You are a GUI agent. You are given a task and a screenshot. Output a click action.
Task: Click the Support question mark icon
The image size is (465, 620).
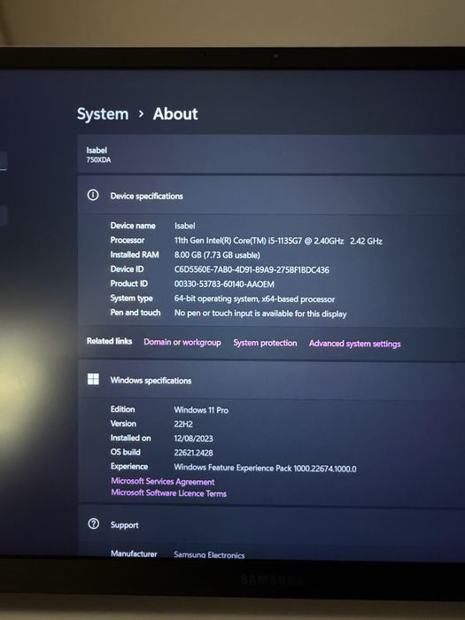click(93, 524)
